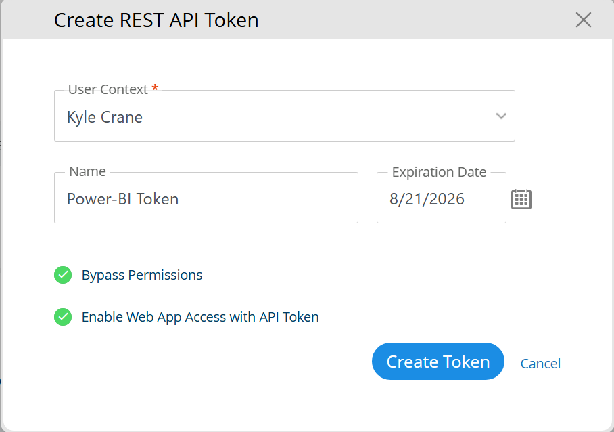Screen dimensions: 614x432
Task: Toggle the Enable Web App Access checkmark
Action: pos(63,317)
